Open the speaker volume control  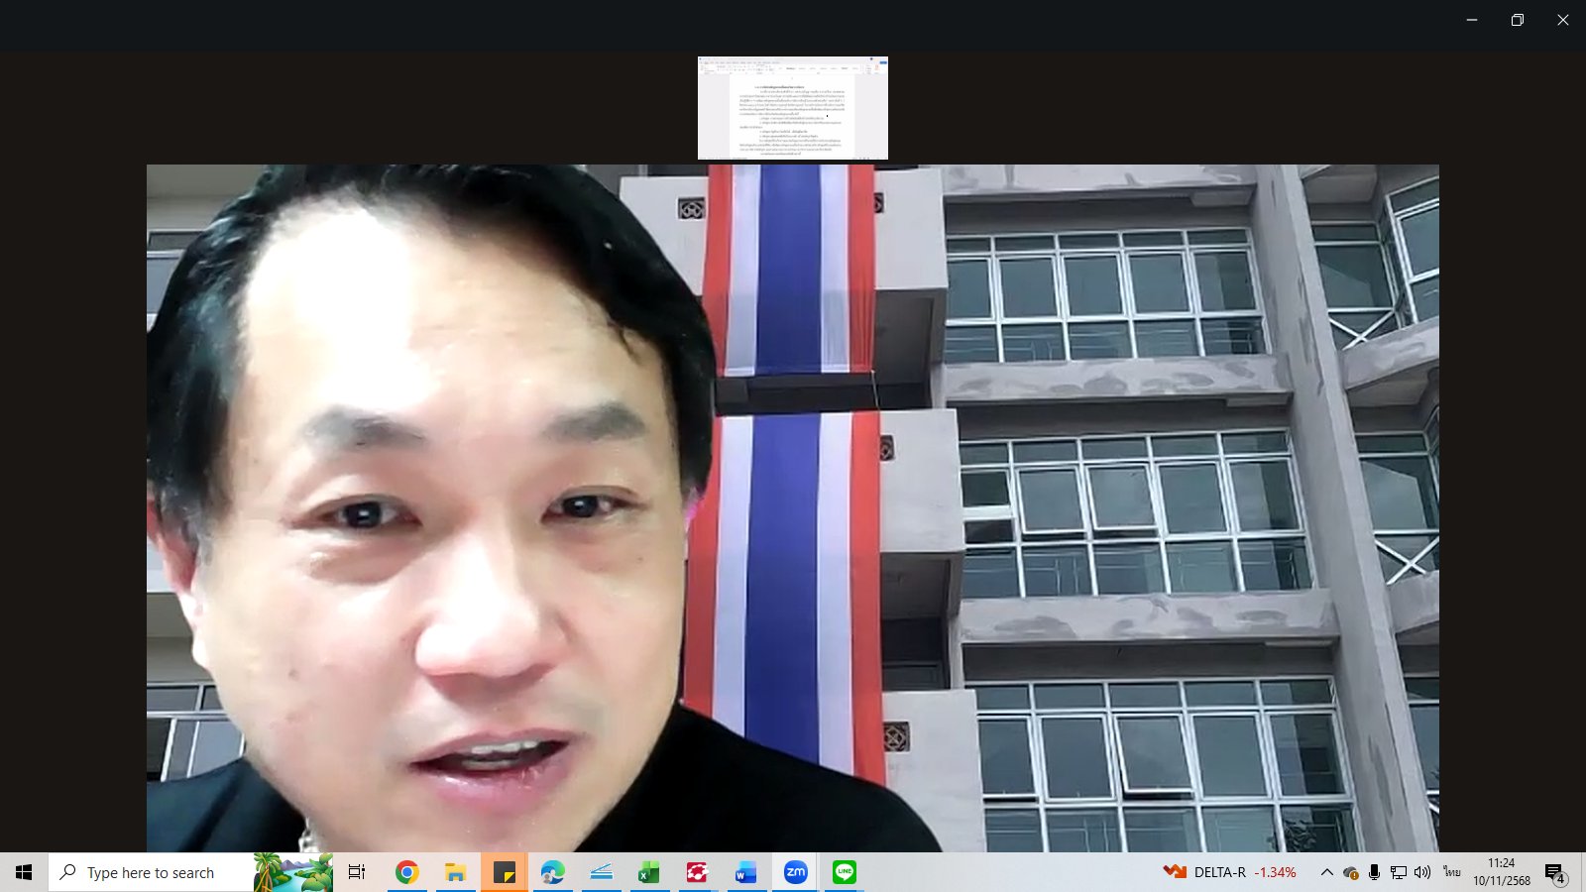coord(1422,872)
